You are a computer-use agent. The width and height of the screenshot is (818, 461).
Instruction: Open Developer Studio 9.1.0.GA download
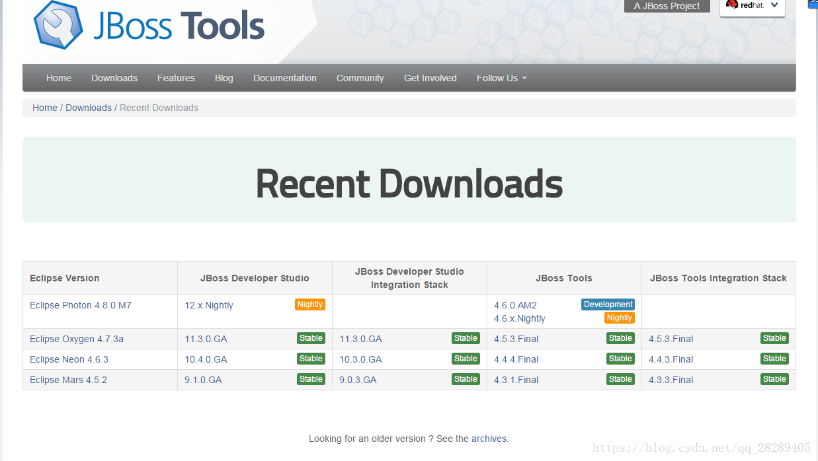coord(203,380)
